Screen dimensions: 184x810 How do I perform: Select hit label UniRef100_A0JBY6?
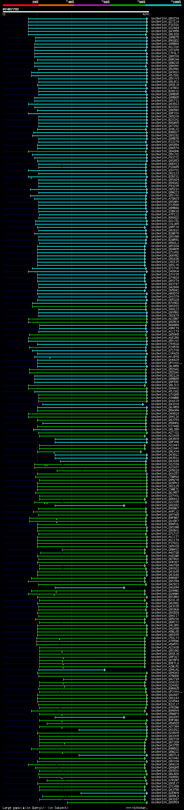[x=165, y=357]
